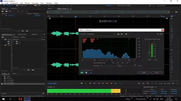Select the low and high frequencies focus
This screenshot has height=101, width=181.
point(122,63)
